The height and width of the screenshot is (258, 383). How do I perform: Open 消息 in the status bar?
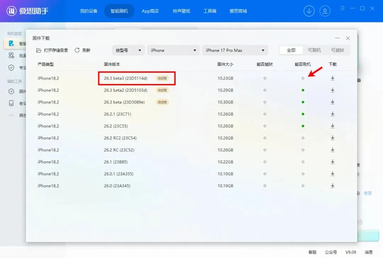(368, 252)
